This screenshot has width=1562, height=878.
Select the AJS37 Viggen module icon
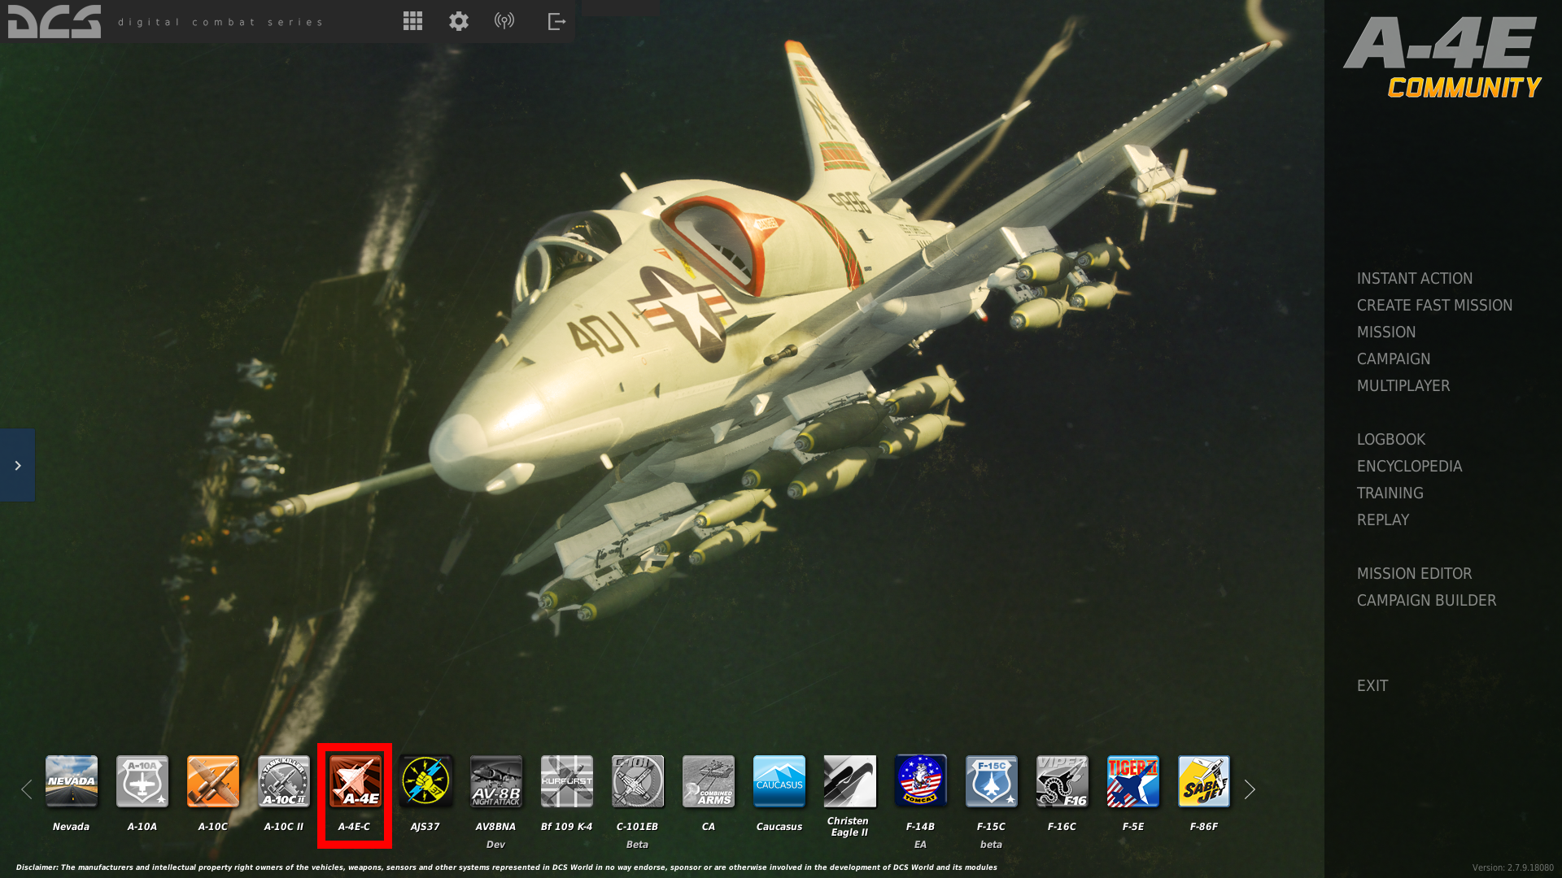(x=425, y=781)
